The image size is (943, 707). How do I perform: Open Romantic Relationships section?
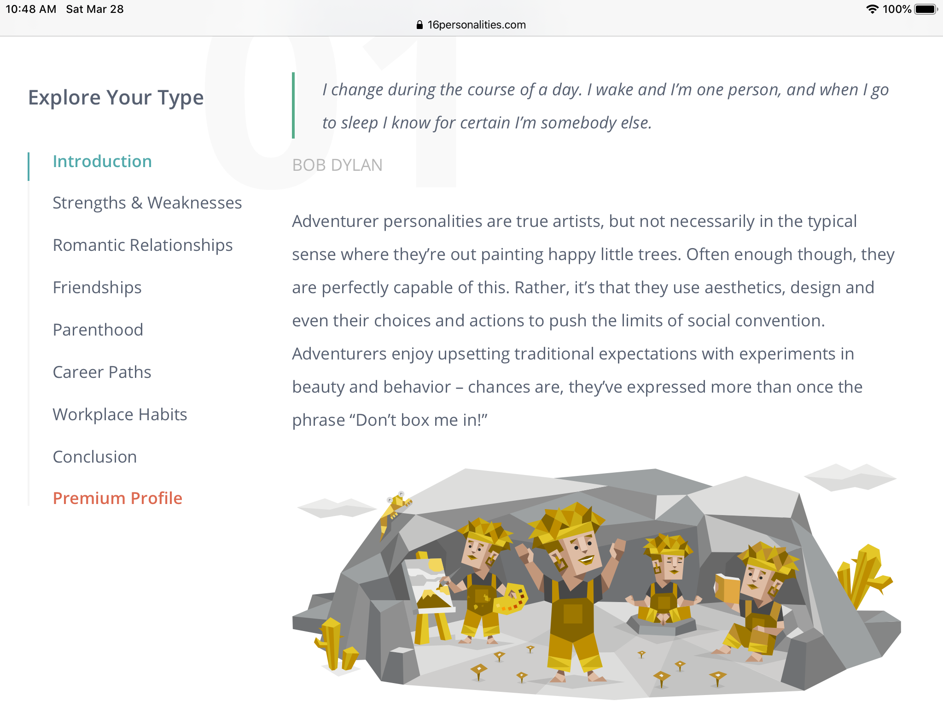tap(143, 245)
